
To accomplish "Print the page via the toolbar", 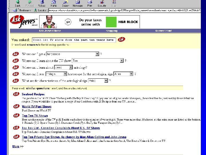I will pos(90,3).
